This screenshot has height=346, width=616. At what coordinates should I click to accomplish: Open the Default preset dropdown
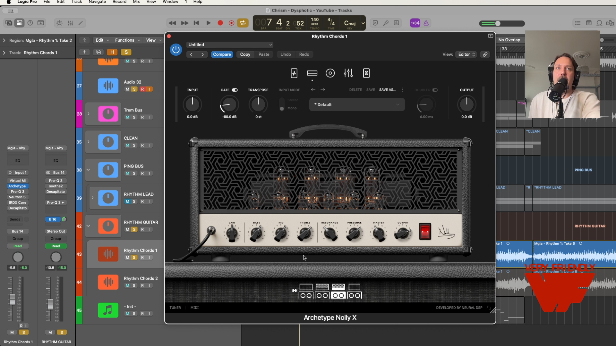pos(357,105)
